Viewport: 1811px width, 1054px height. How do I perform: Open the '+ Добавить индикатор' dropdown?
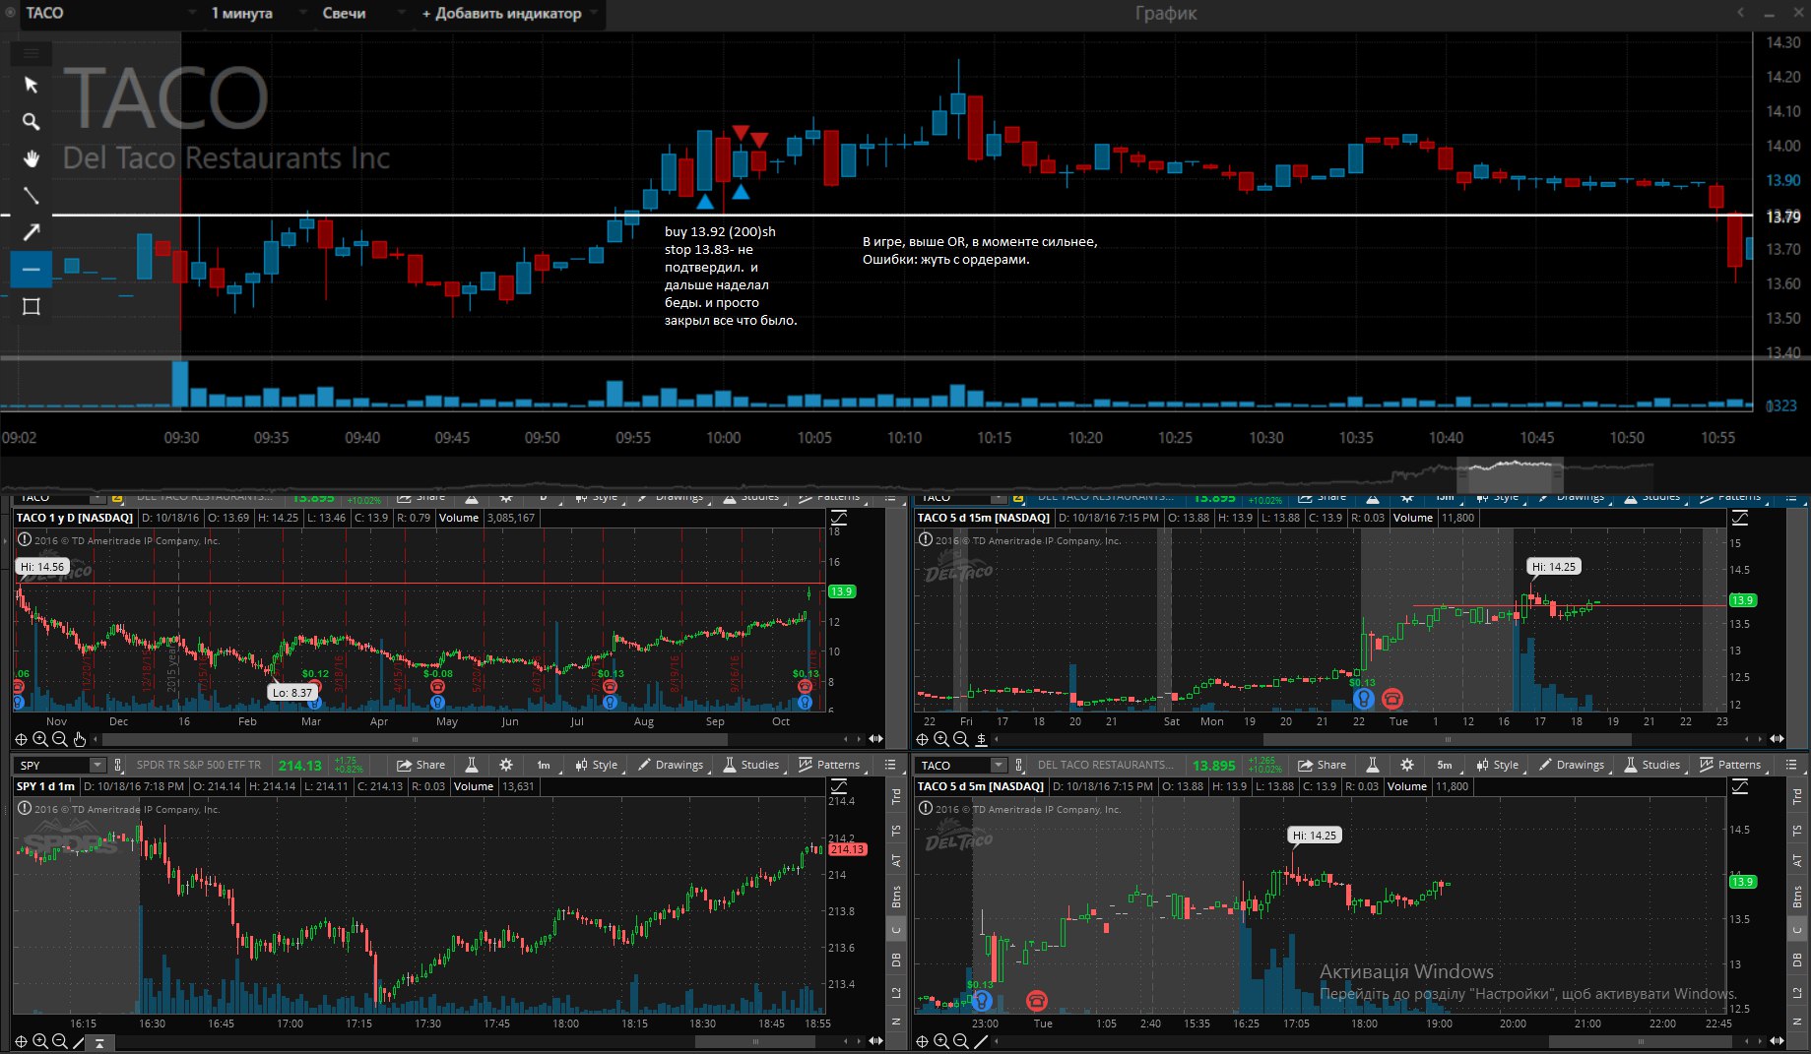click(x=509, y=13)
